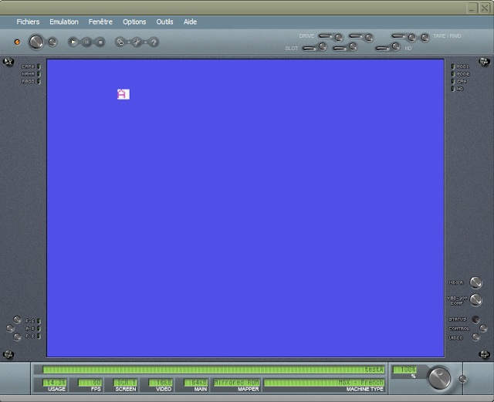Adjust the emulation speed percentage knob

(439, 377)
